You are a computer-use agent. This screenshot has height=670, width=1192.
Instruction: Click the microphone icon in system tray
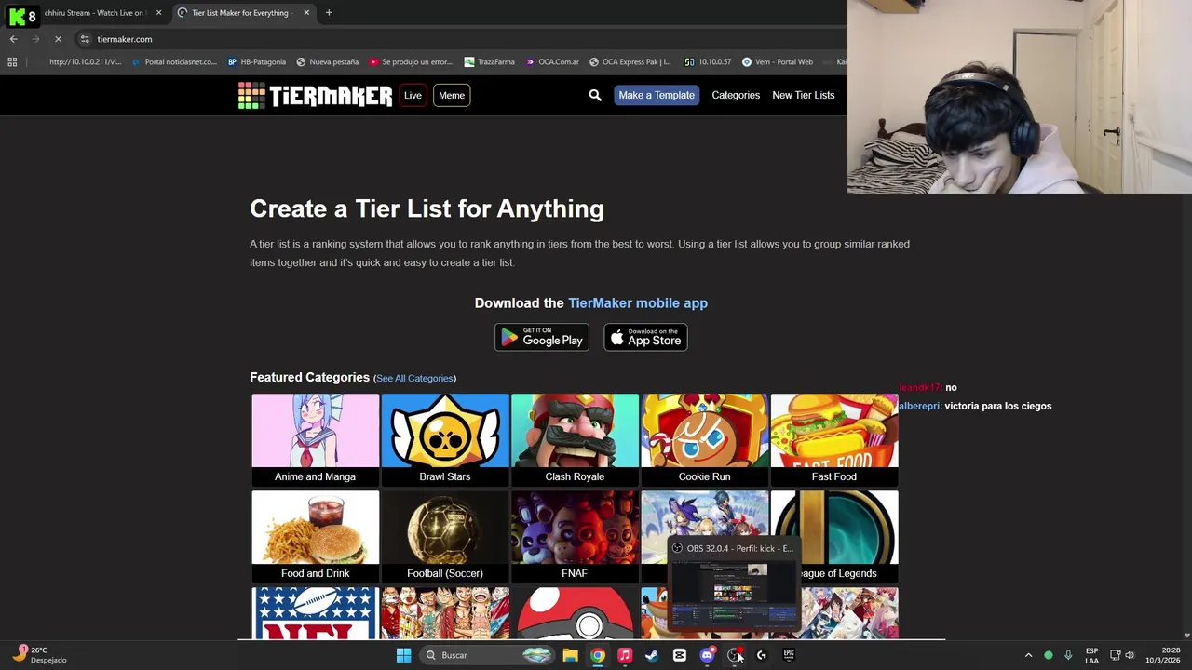point(1068,655)
